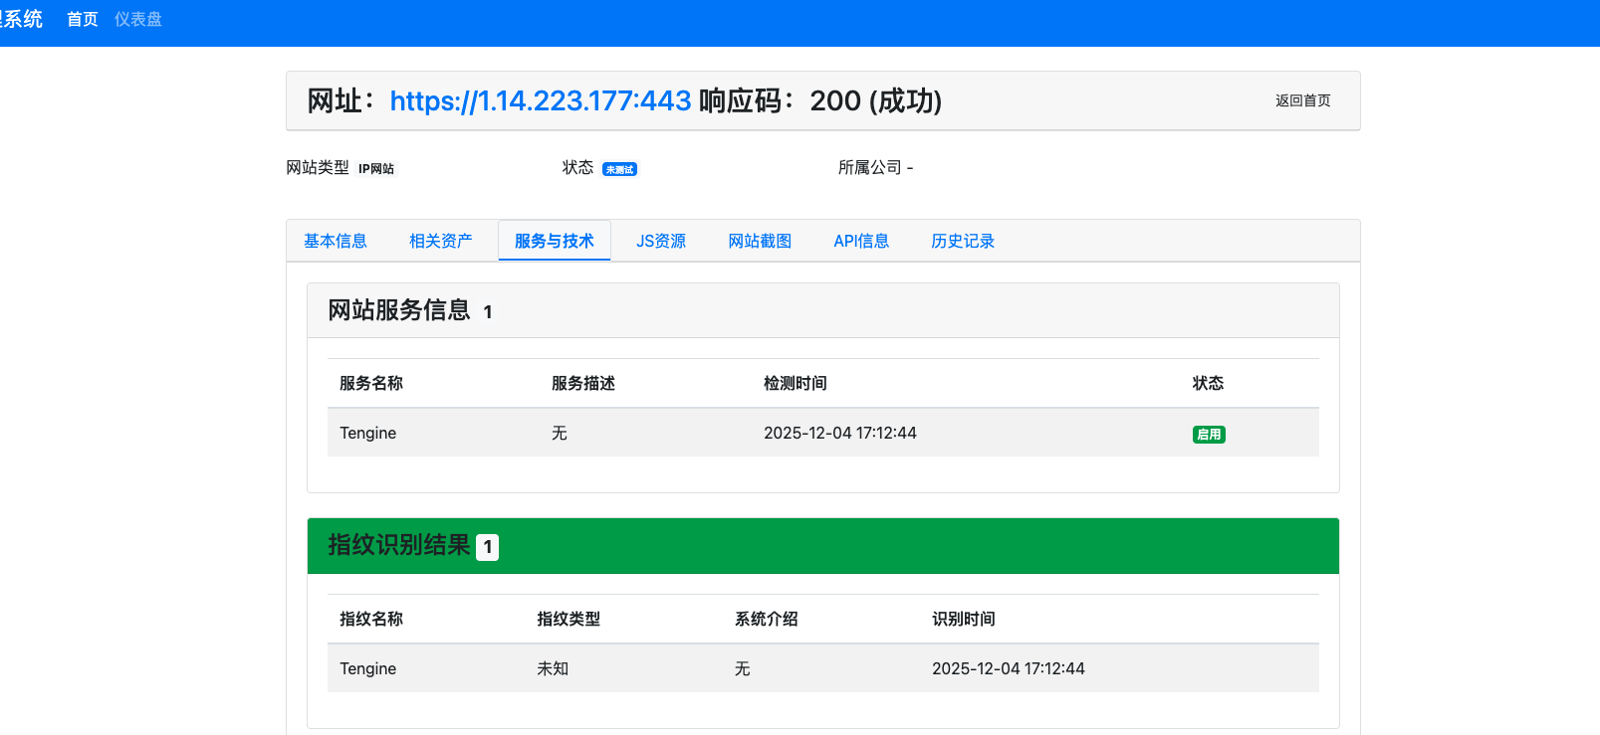Switch to the API信息 tab
1600x735 pixels.
[861, 241]
